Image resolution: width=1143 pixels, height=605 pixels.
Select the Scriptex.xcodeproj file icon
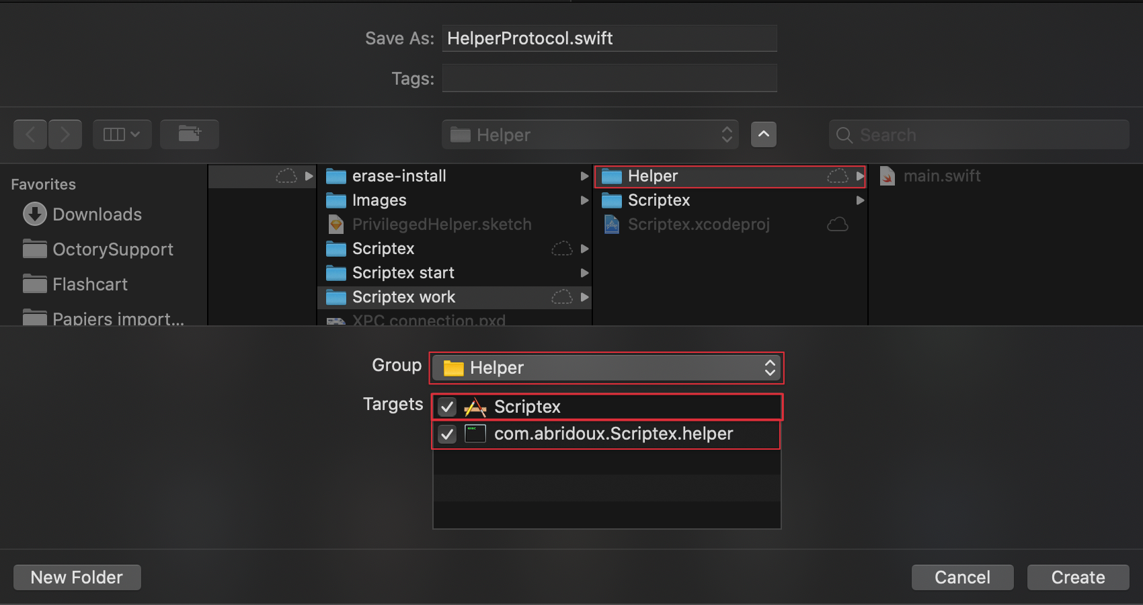point(612,225)
